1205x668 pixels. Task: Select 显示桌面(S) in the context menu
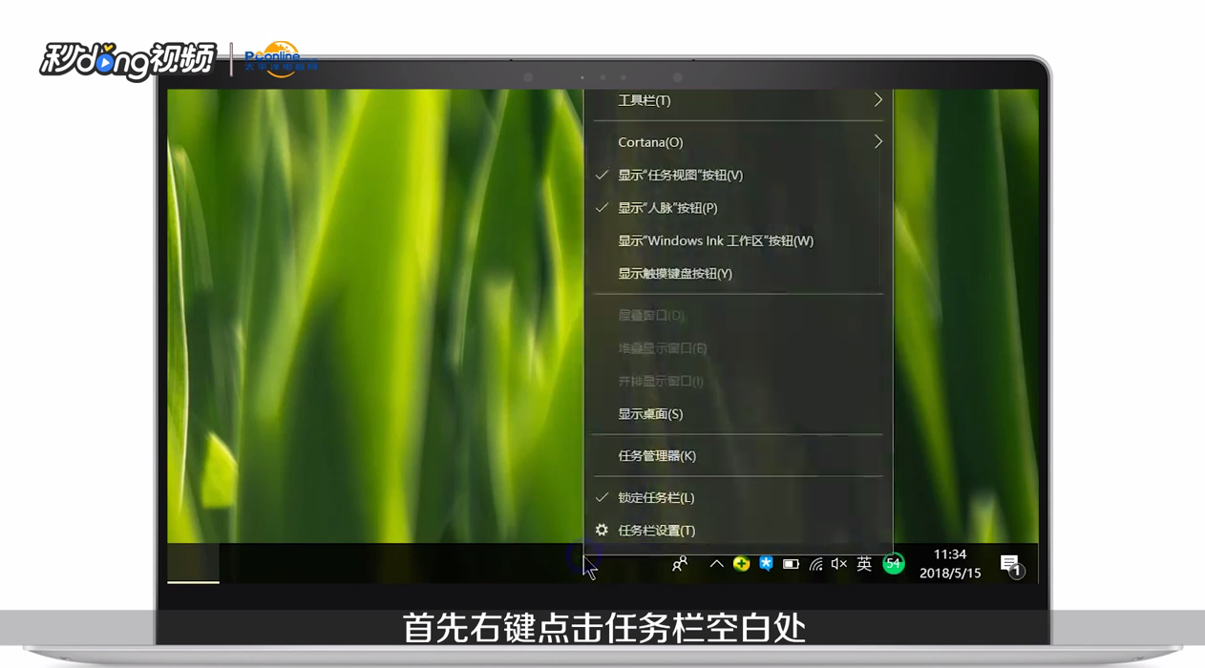click(738, 414)
